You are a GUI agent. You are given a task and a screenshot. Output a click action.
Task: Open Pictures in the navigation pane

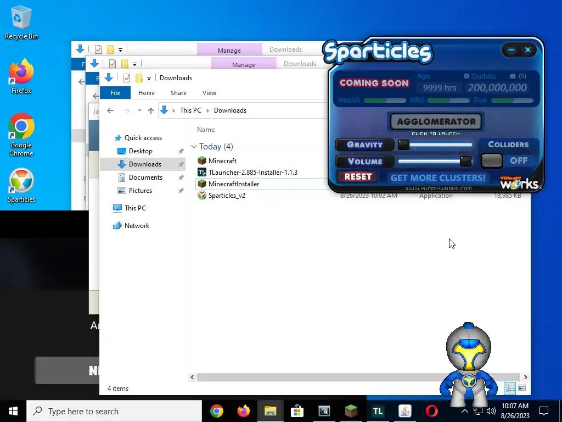(140, 191)
